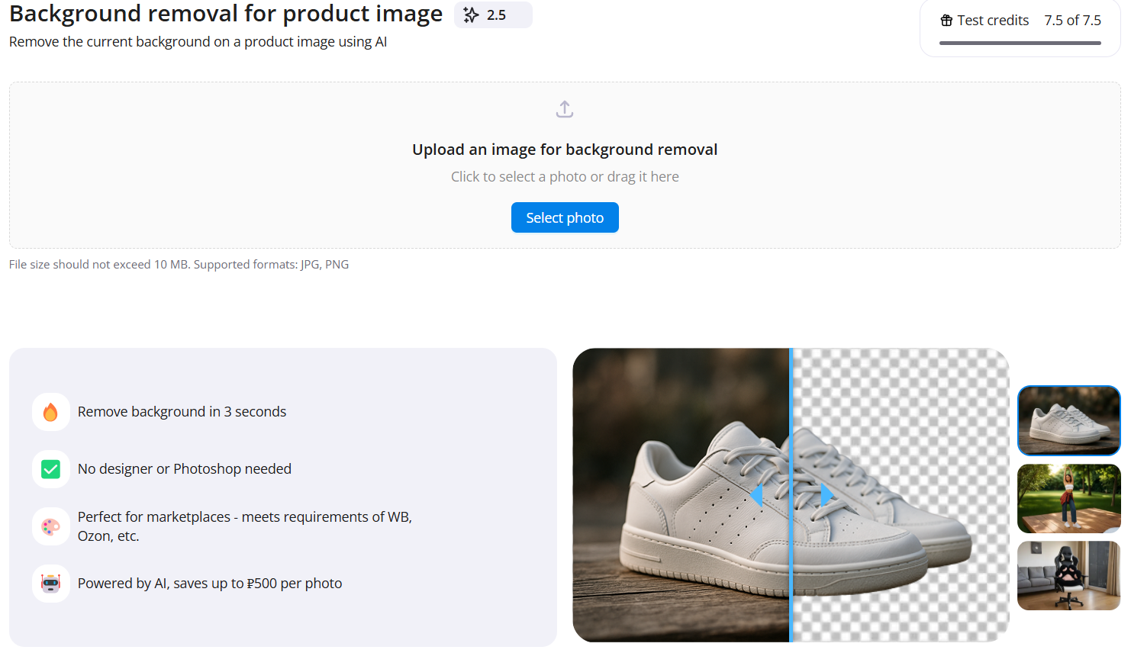Click the paint palette icon
The width and height of the screenshot is (1131, 653).
51,526
